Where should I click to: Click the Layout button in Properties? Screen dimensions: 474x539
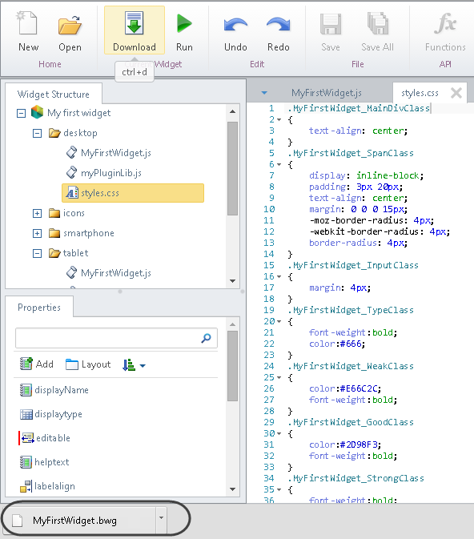88,364
